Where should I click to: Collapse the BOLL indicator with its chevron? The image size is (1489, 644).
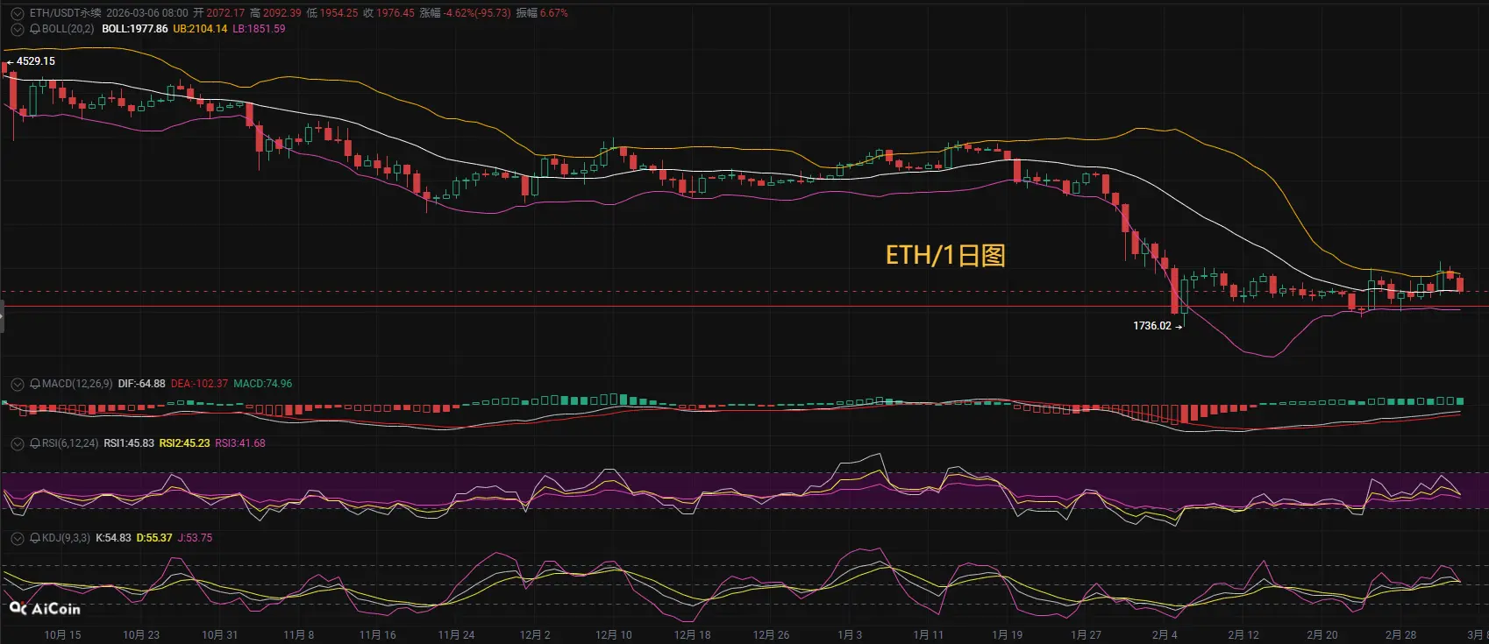point(17,29)
